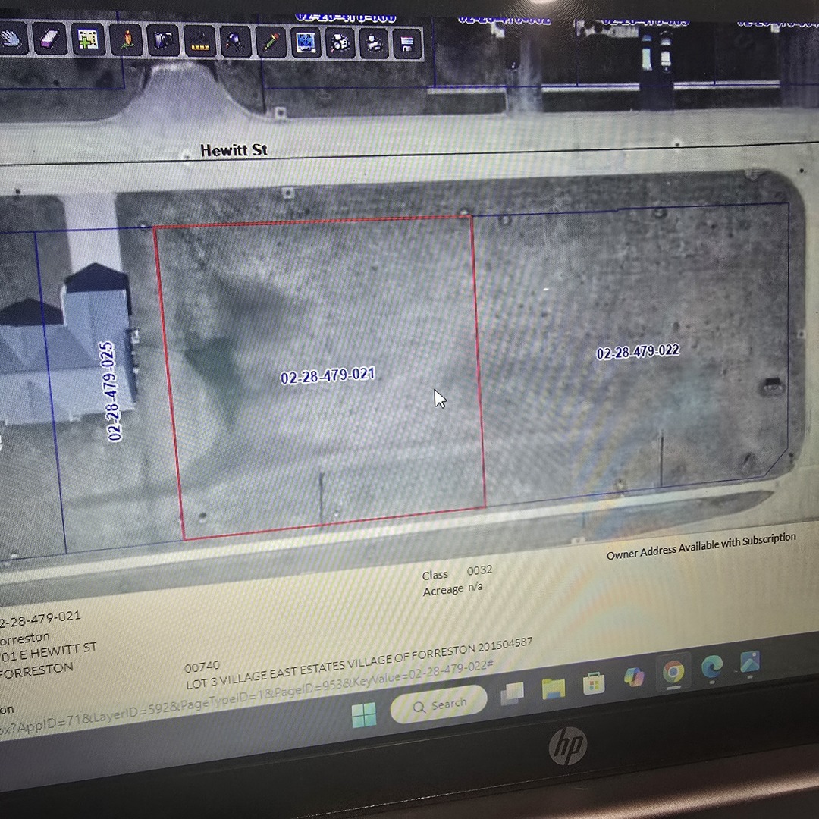Use the magnifier query tool
The image size is (819, 819).
click(234, 42)
